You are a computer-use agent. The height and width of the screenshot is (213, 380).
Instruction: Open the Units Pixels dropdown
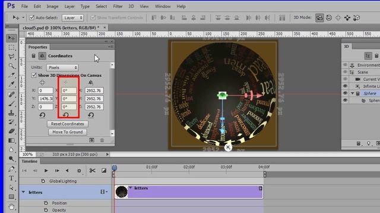pyautogui.click(x=62, y=67)
